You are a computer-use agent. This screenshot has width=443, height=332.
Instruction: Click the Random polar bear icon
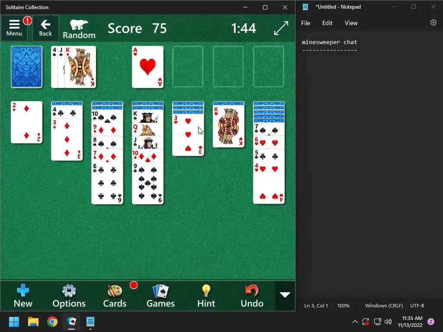pos(79,29)
